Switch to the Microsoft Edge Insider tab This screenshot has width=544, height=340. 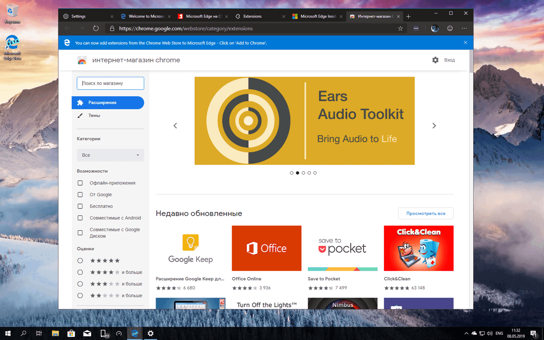tap(317, 16)
